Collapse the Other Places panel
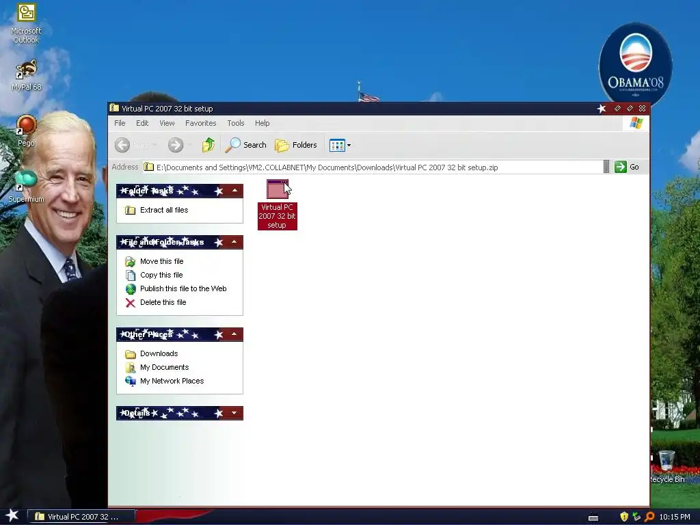The image size is (700, 525). (x=234, y=334)
